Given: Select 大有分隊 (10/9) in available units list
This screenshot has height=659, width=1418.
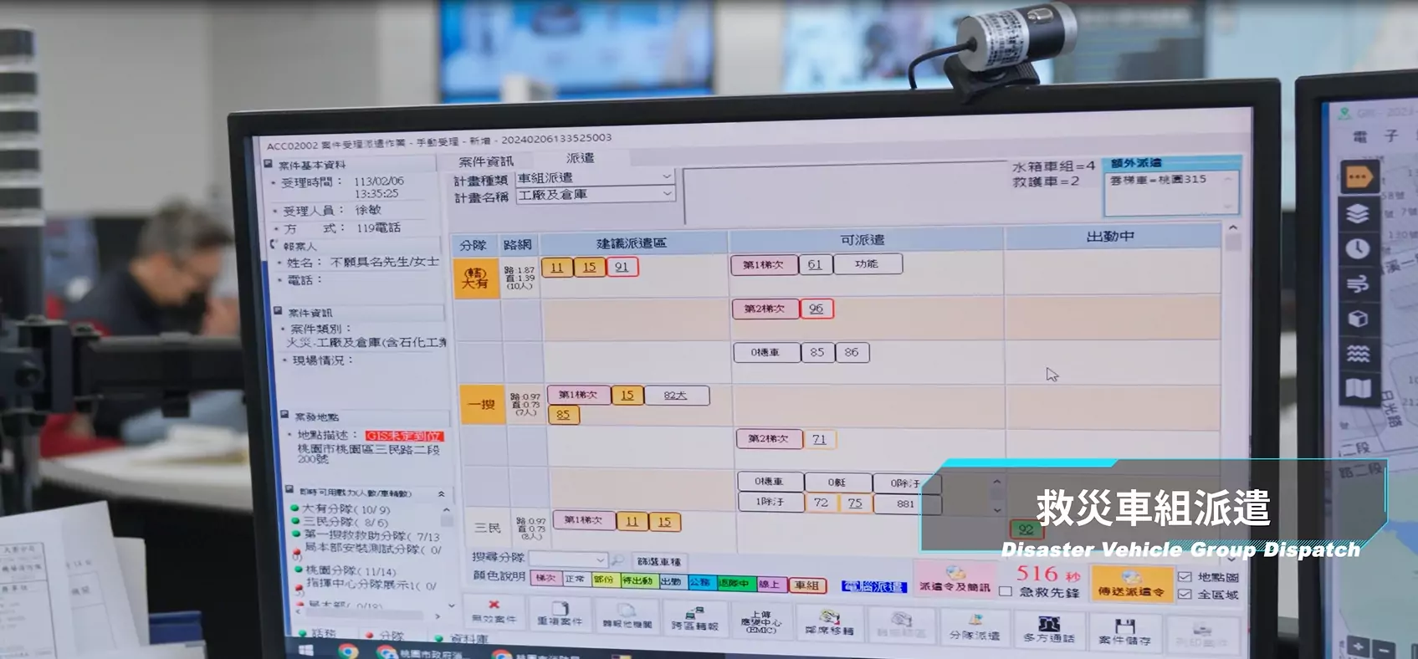Looking at the screenshot, I should coord(346,508).
